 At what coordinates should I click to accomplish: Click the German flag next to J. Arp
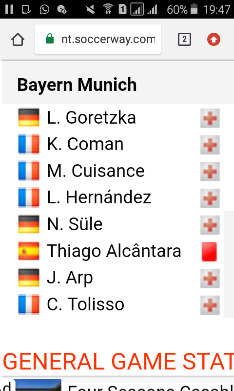point(29,278)
